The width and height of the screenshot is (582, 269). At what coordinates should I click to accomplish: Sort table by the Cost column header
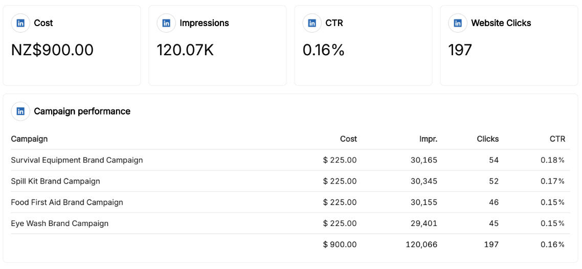tap(348, 139)
